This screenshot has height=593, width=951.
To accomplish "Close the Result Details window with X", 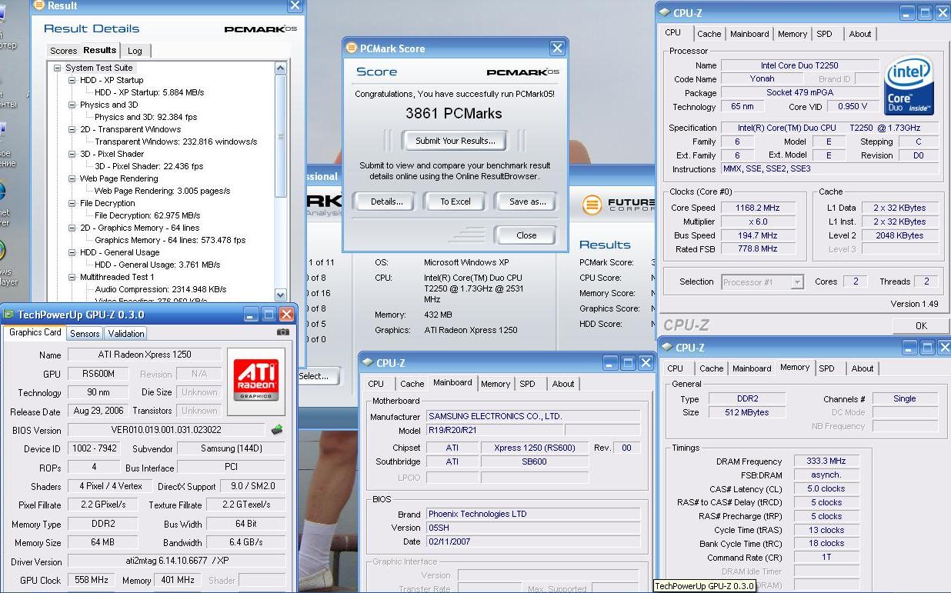I will click(295, 5).
